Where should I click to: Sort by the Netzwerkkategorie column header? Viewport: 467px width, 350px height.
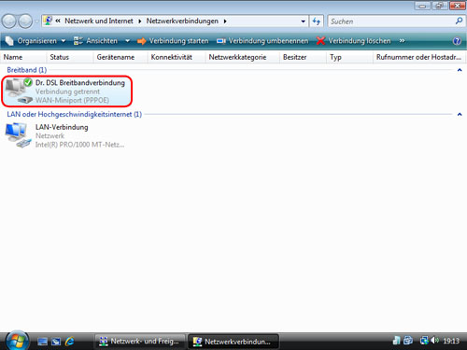tap(243, 57)
